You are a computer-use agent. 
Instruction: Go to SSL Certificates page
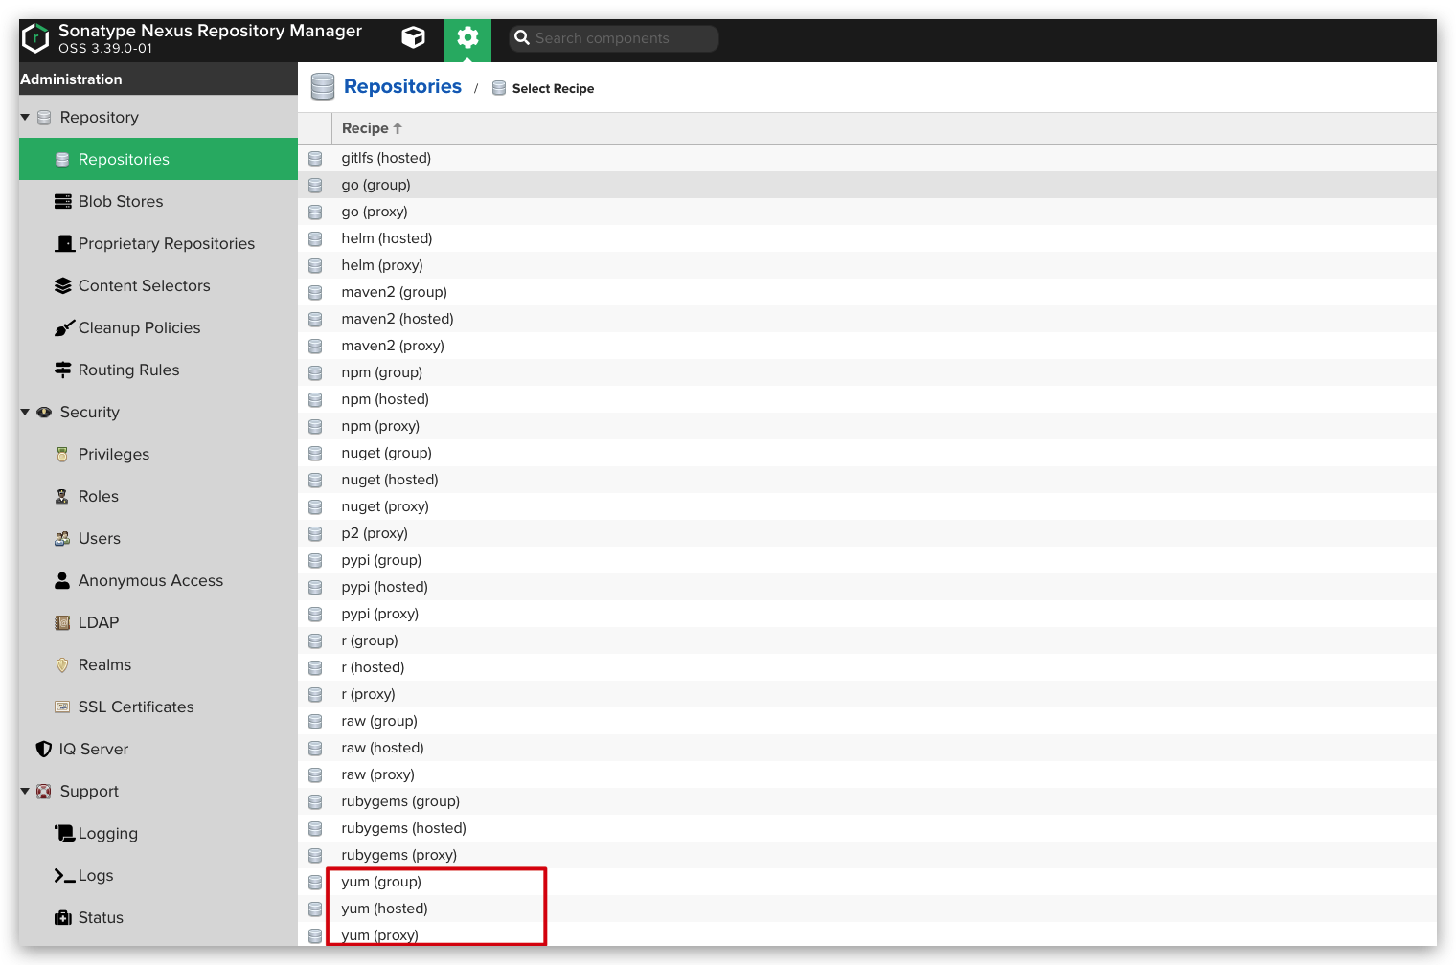136,707
